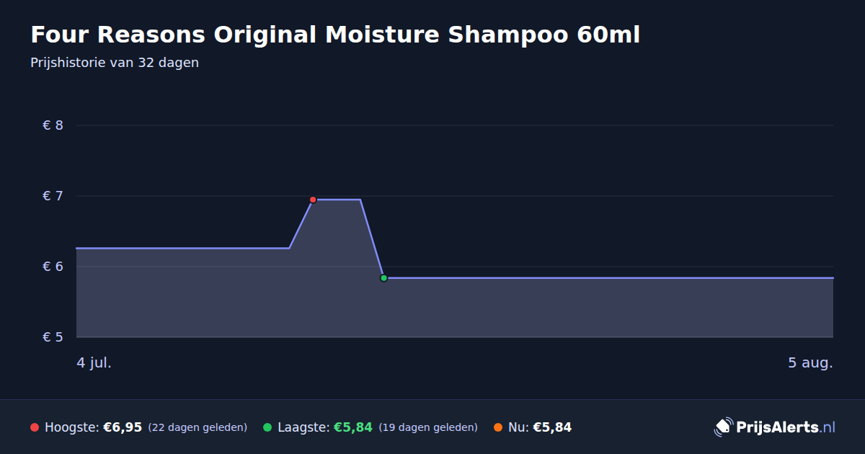Click the orange Nu legend dot
Viewport: 865px width, 454px height.
tap(498, 427)
